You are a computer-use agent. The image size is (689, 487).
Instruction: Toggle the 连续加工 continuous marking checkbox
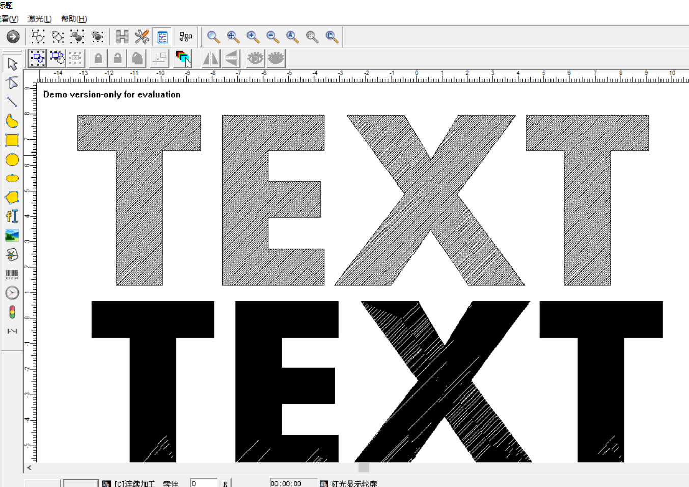coord(106,484)
